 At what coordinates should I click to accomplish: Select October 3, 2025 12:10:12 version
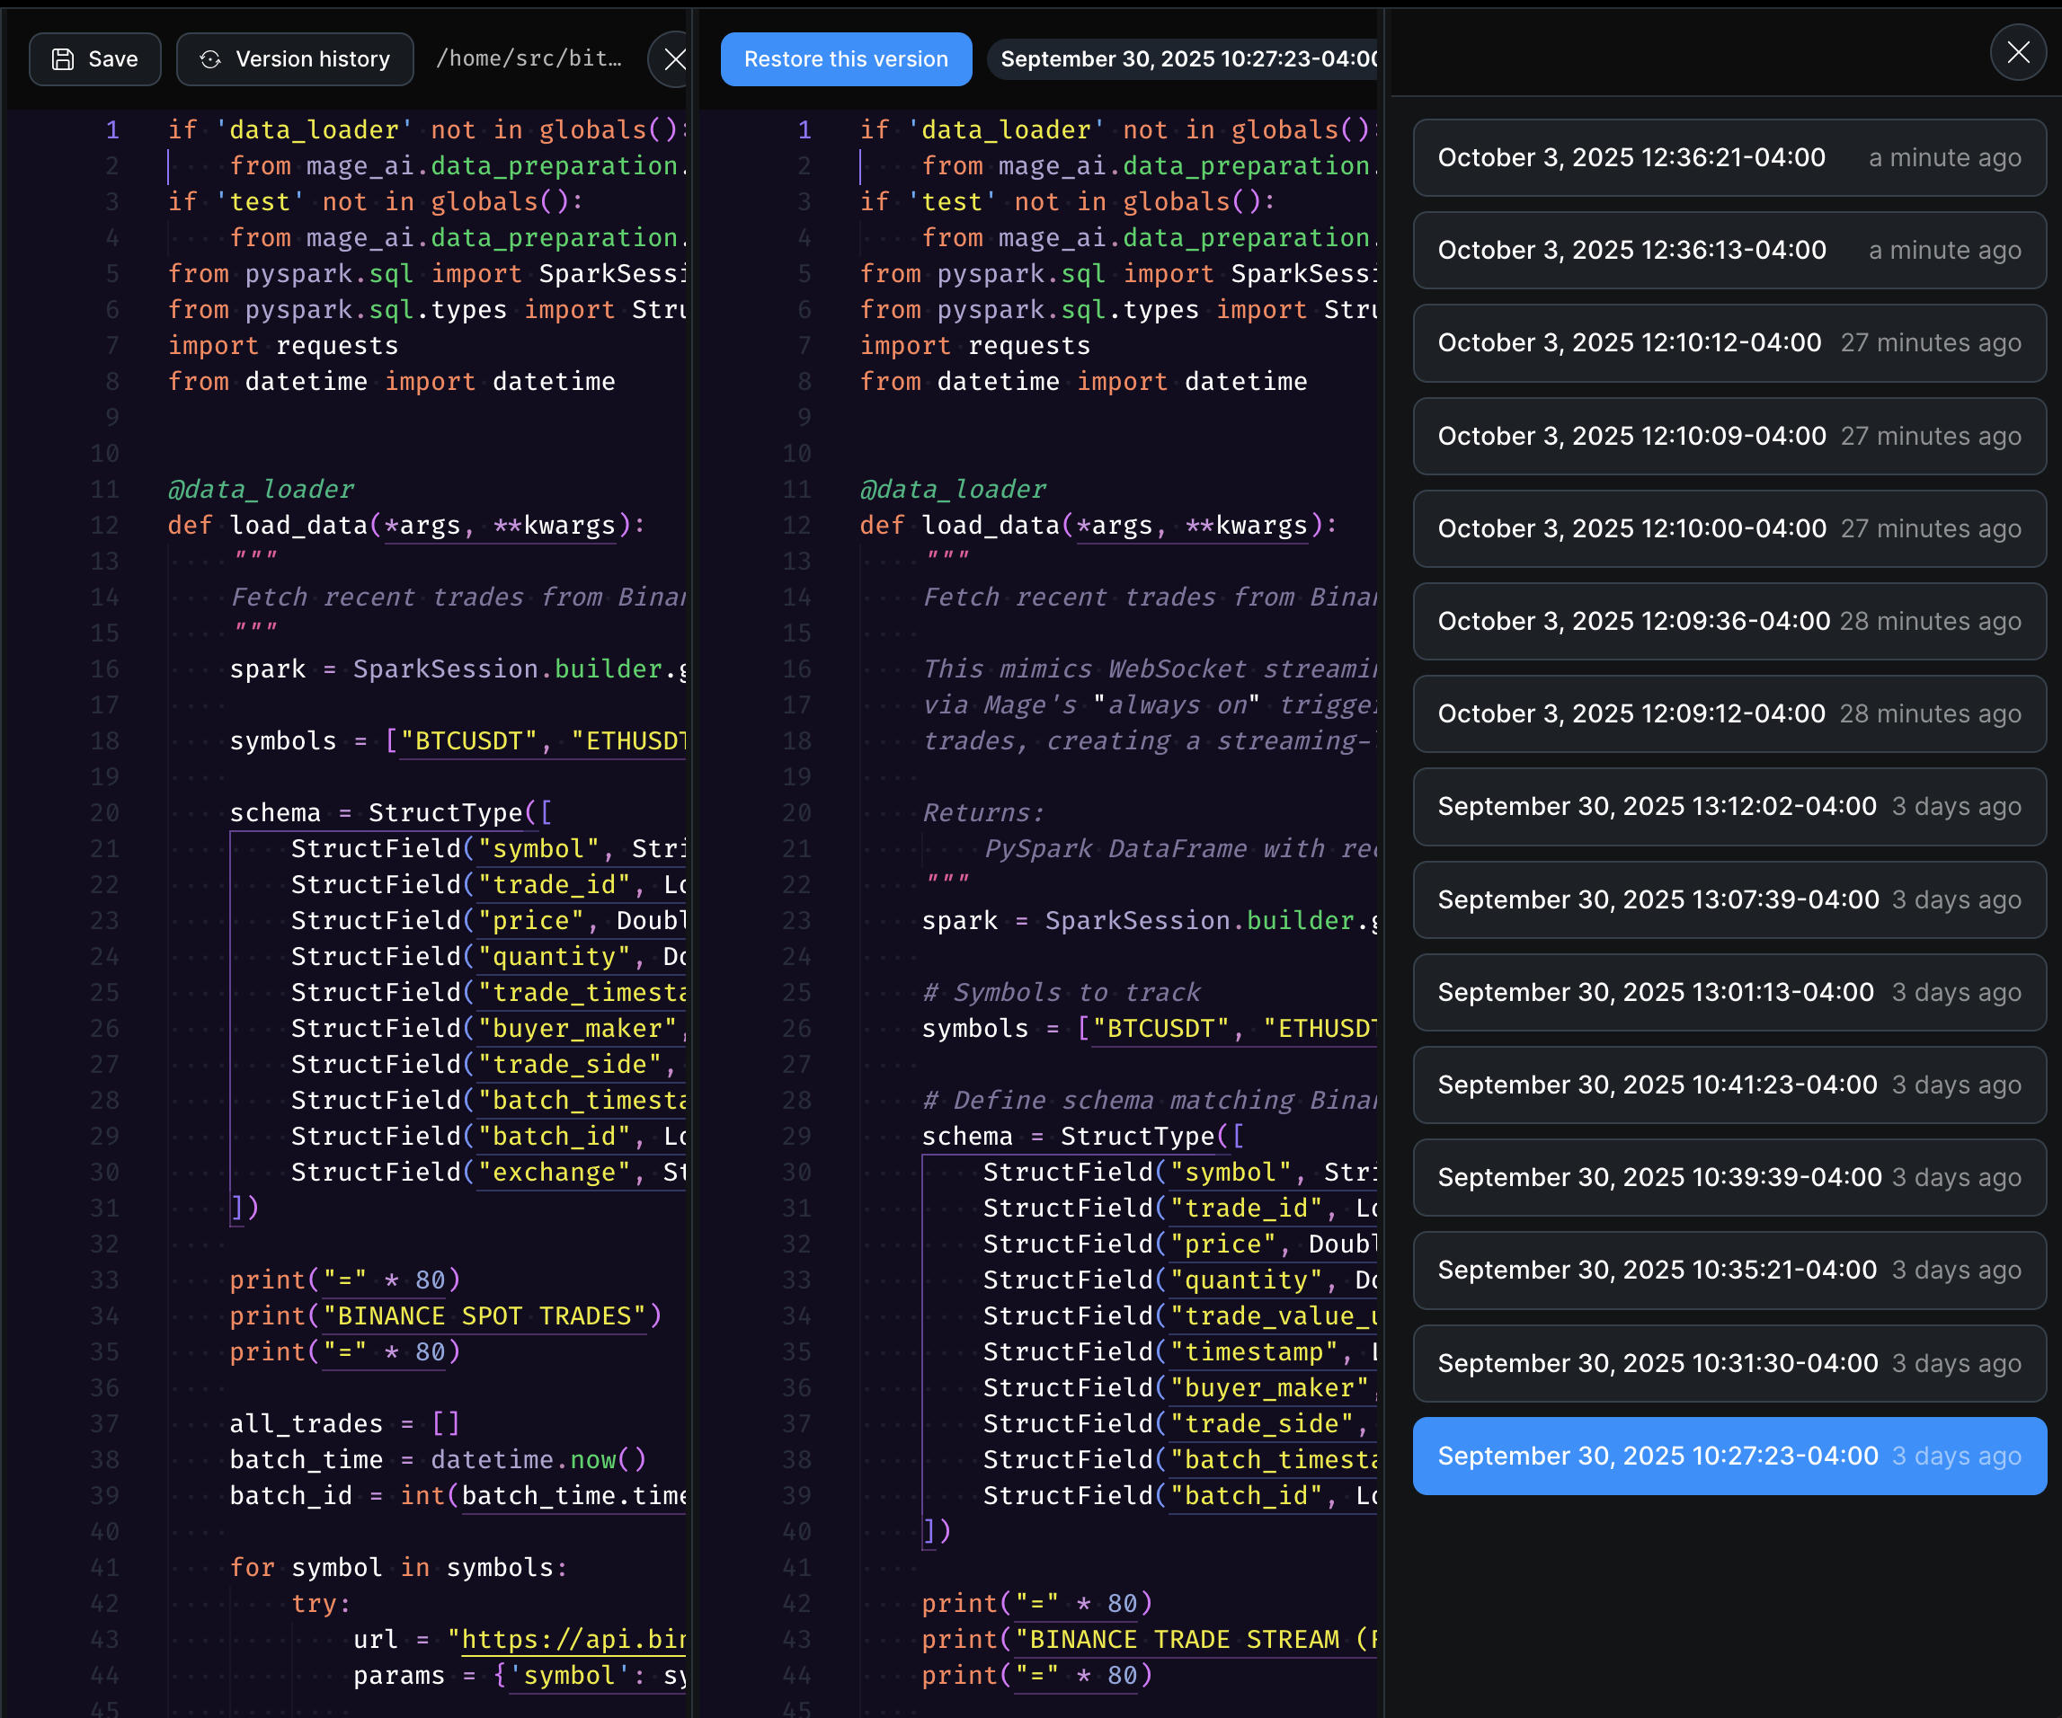[1729, 342]
